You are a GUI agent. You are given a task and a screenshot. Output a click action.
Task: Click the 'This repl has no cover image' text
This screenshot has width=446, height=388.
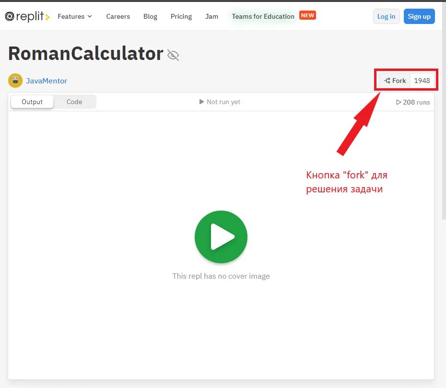coord(221,276)
